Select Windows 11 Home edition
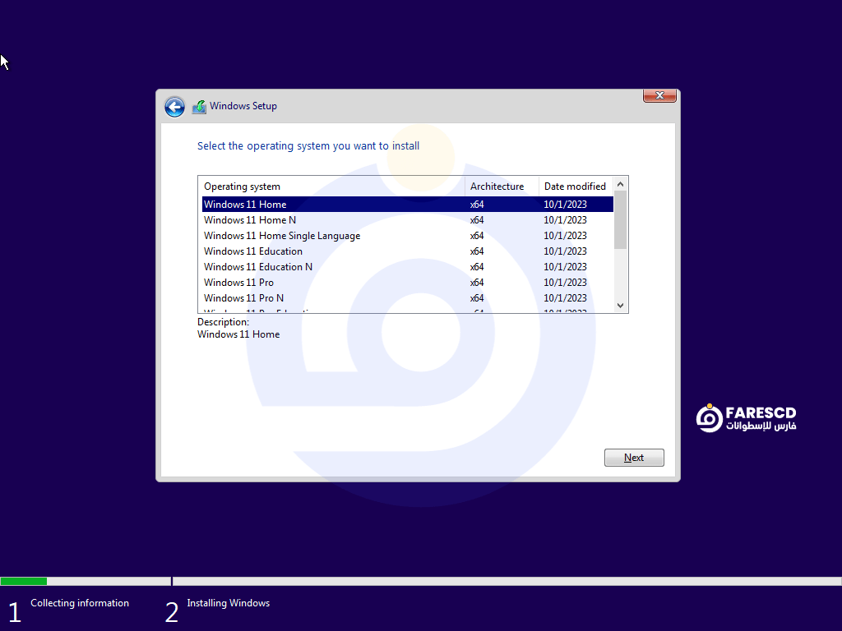842x631 pixels. pyautogui.click(x=408, y=205)
